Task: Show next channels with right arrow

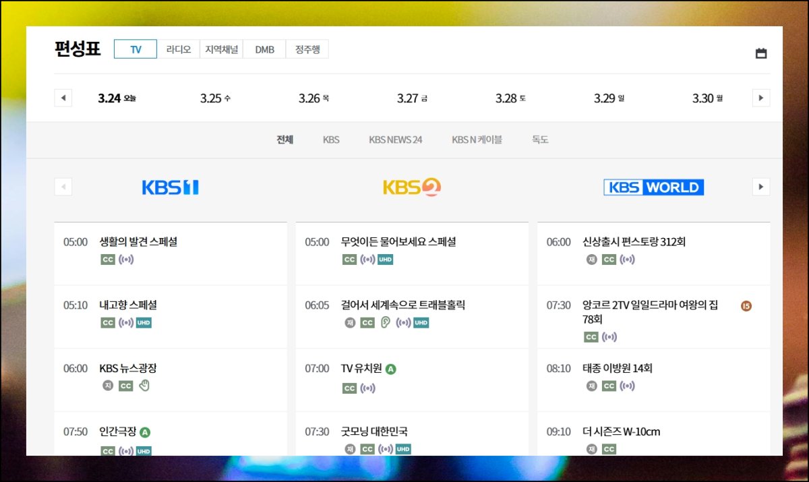Action: pyautogui.click(x=761, y=187)
